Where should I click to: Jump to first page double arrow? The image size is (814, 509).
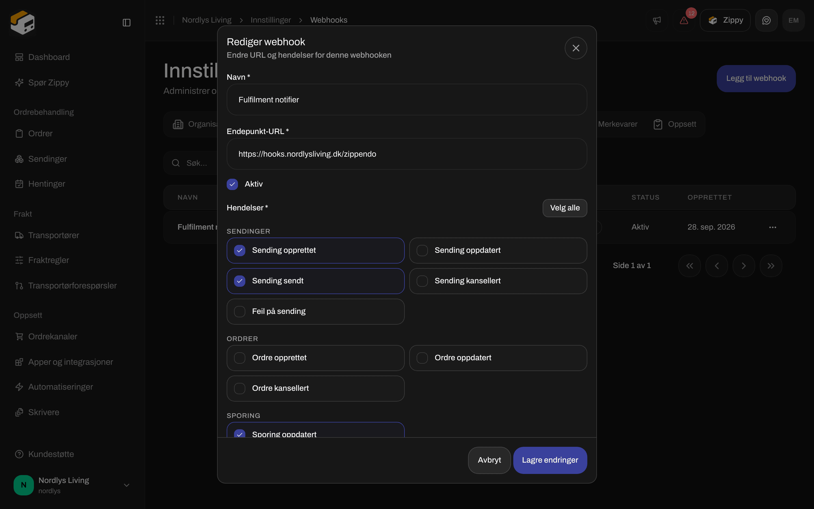pos(690,266)
